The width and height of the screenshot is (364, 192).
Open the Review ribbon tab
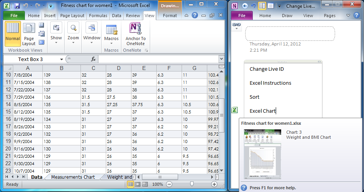(x=133, y=16)
